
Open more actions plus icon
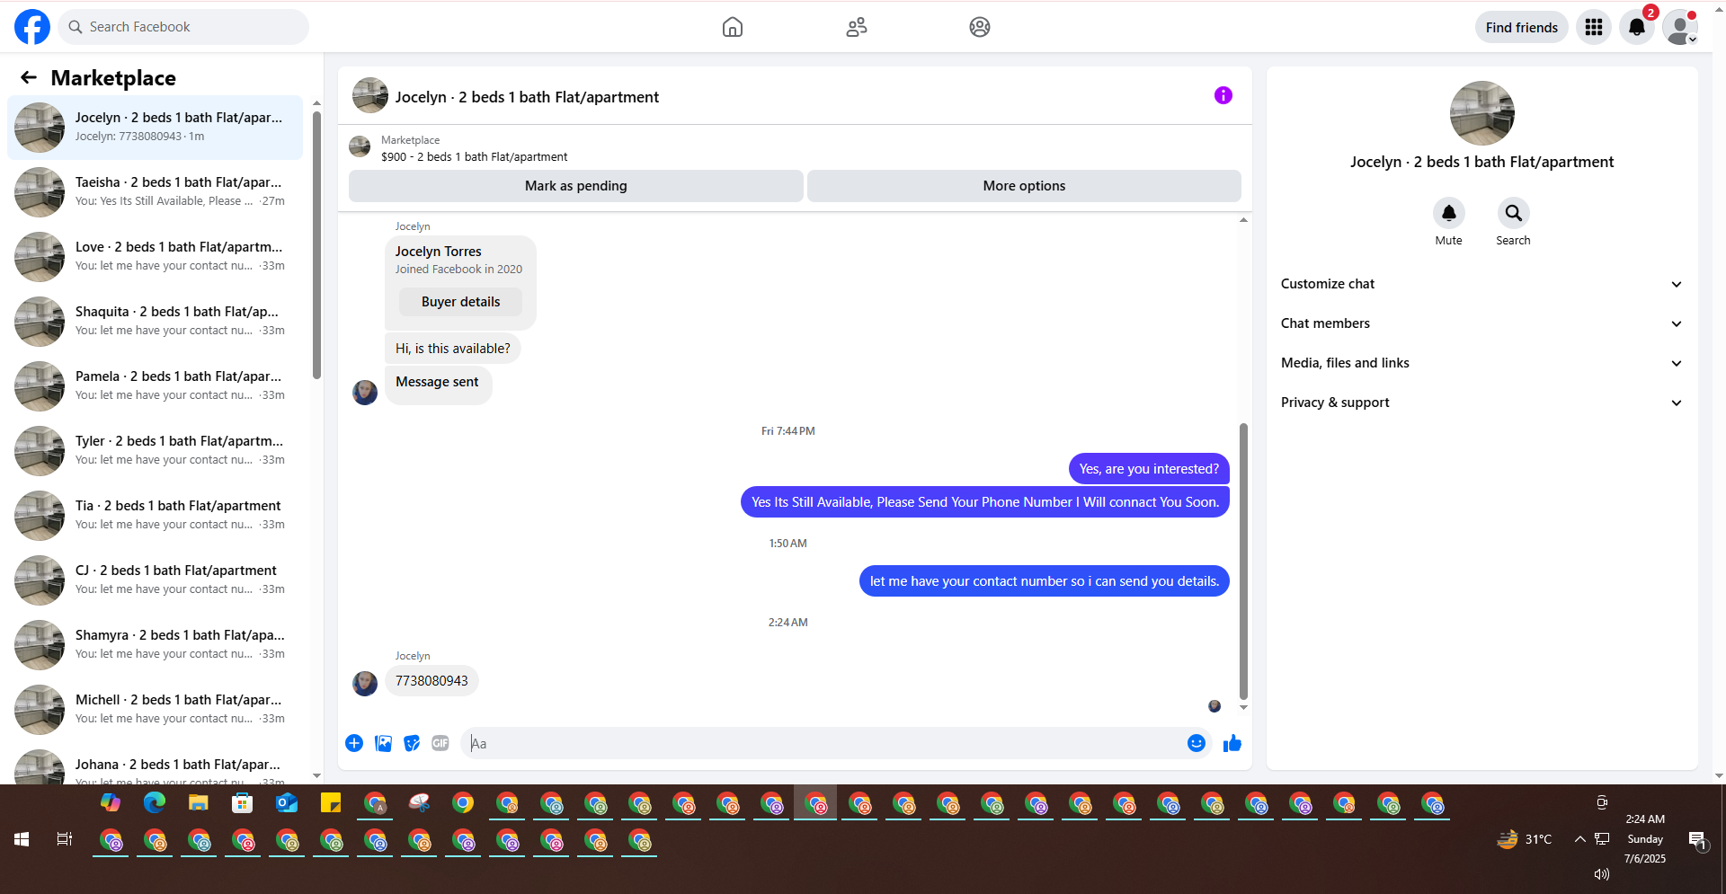click(354, 743)
